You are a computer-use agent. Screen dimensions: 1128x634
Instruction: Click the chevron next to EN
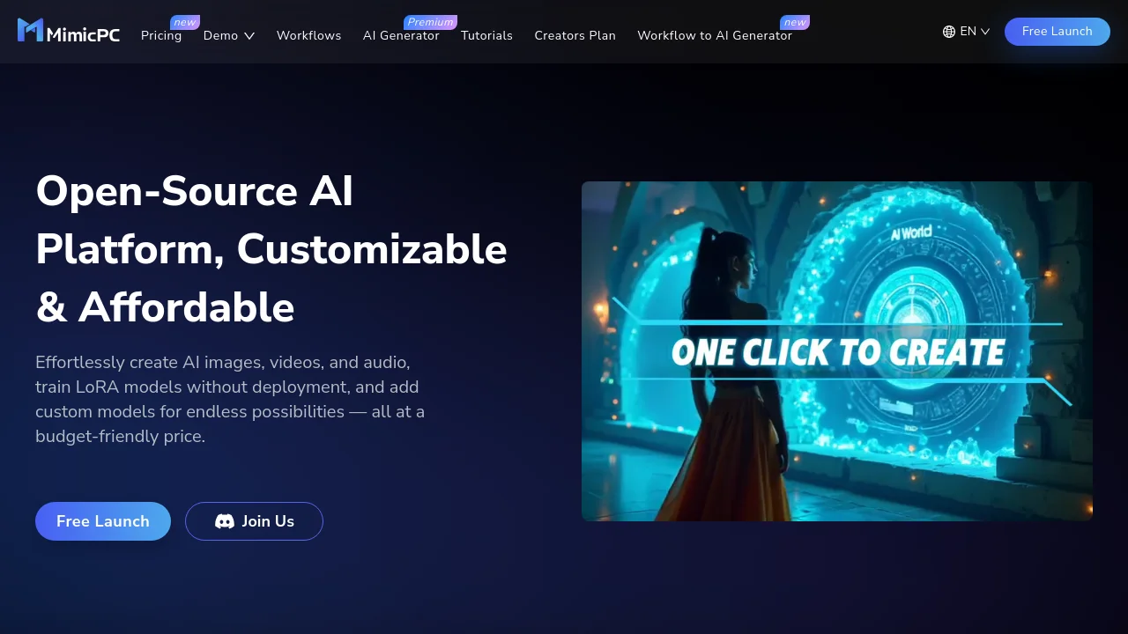[x=985, y=32]
